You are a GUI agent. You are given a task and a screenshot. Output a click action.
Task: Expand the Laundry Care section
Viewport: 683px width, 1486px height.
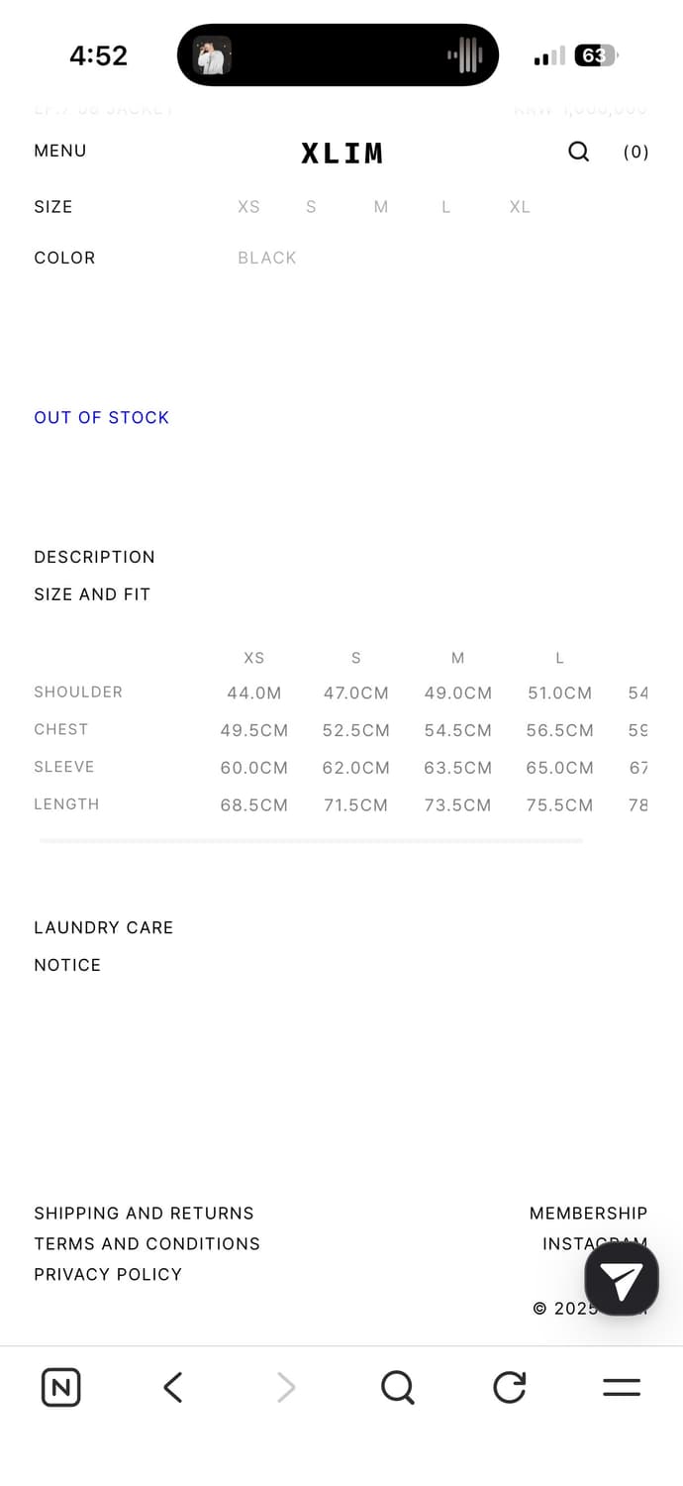[103, 927]
